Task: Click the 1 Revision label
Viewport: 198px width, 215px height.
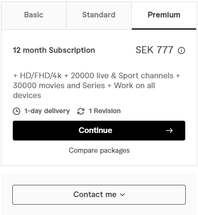Action: click(105, 111)
